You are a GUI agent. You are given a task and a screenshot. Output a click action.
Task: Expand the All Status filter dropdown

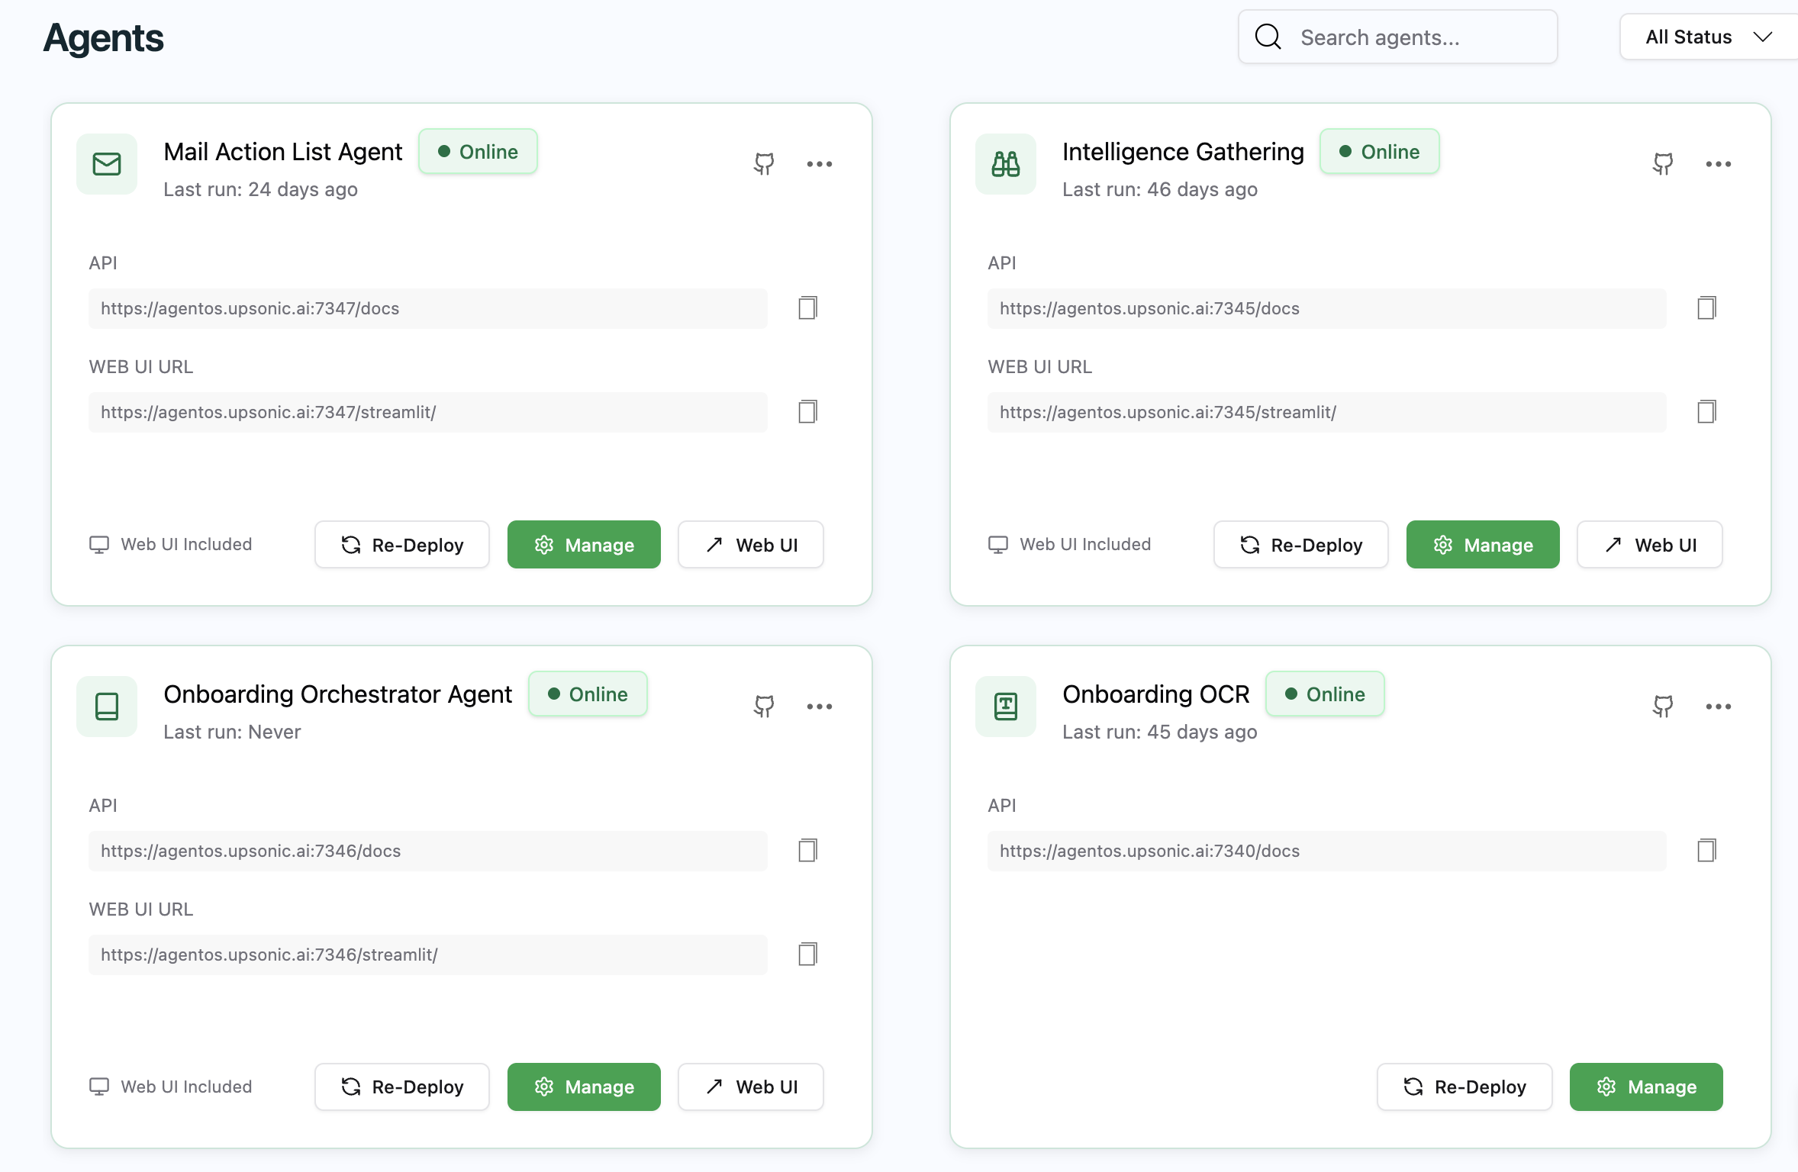coord(1708,37)
